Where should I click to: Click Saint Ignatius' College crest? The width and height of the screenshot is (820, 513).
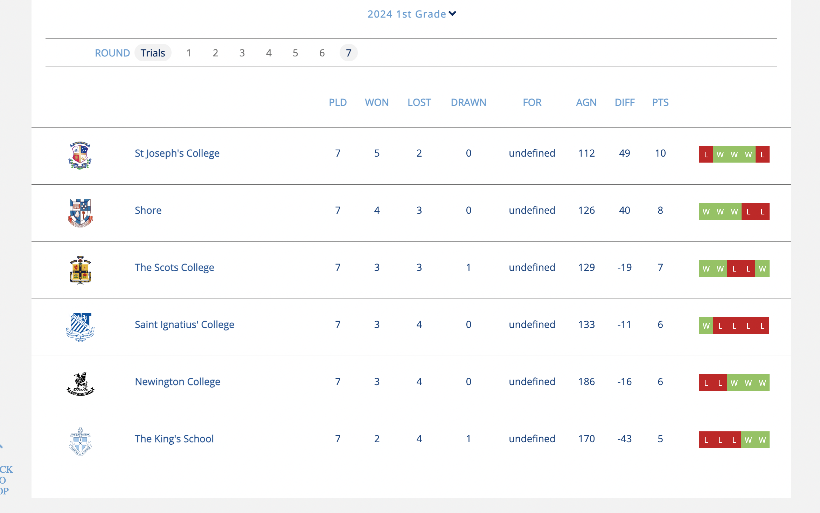pos(80,327)
